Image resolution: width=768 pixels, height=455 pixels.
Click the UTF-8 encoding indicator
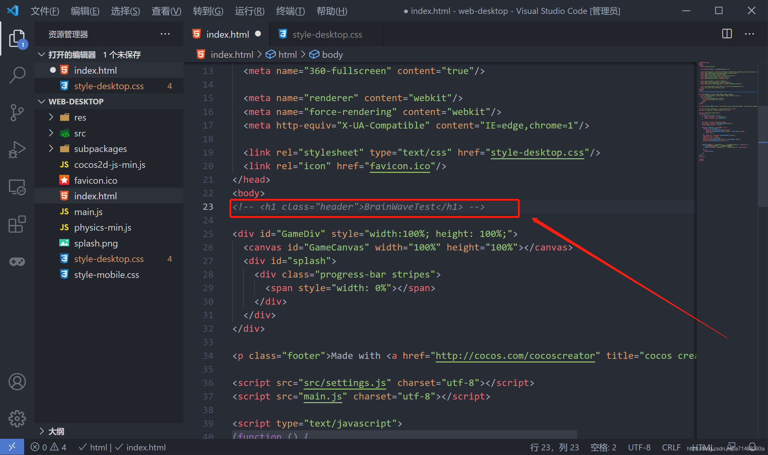(x=639, y=447)
